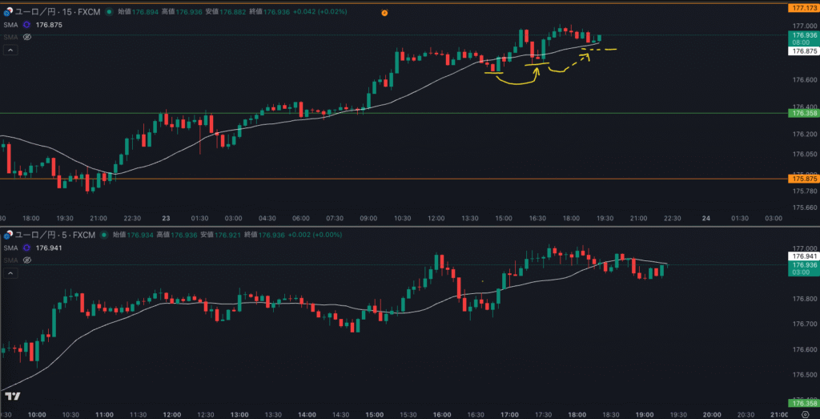The image size is (820, 419).
Task: Collapse the indicator legend on 5-minute chart
Action: point(10,273)
